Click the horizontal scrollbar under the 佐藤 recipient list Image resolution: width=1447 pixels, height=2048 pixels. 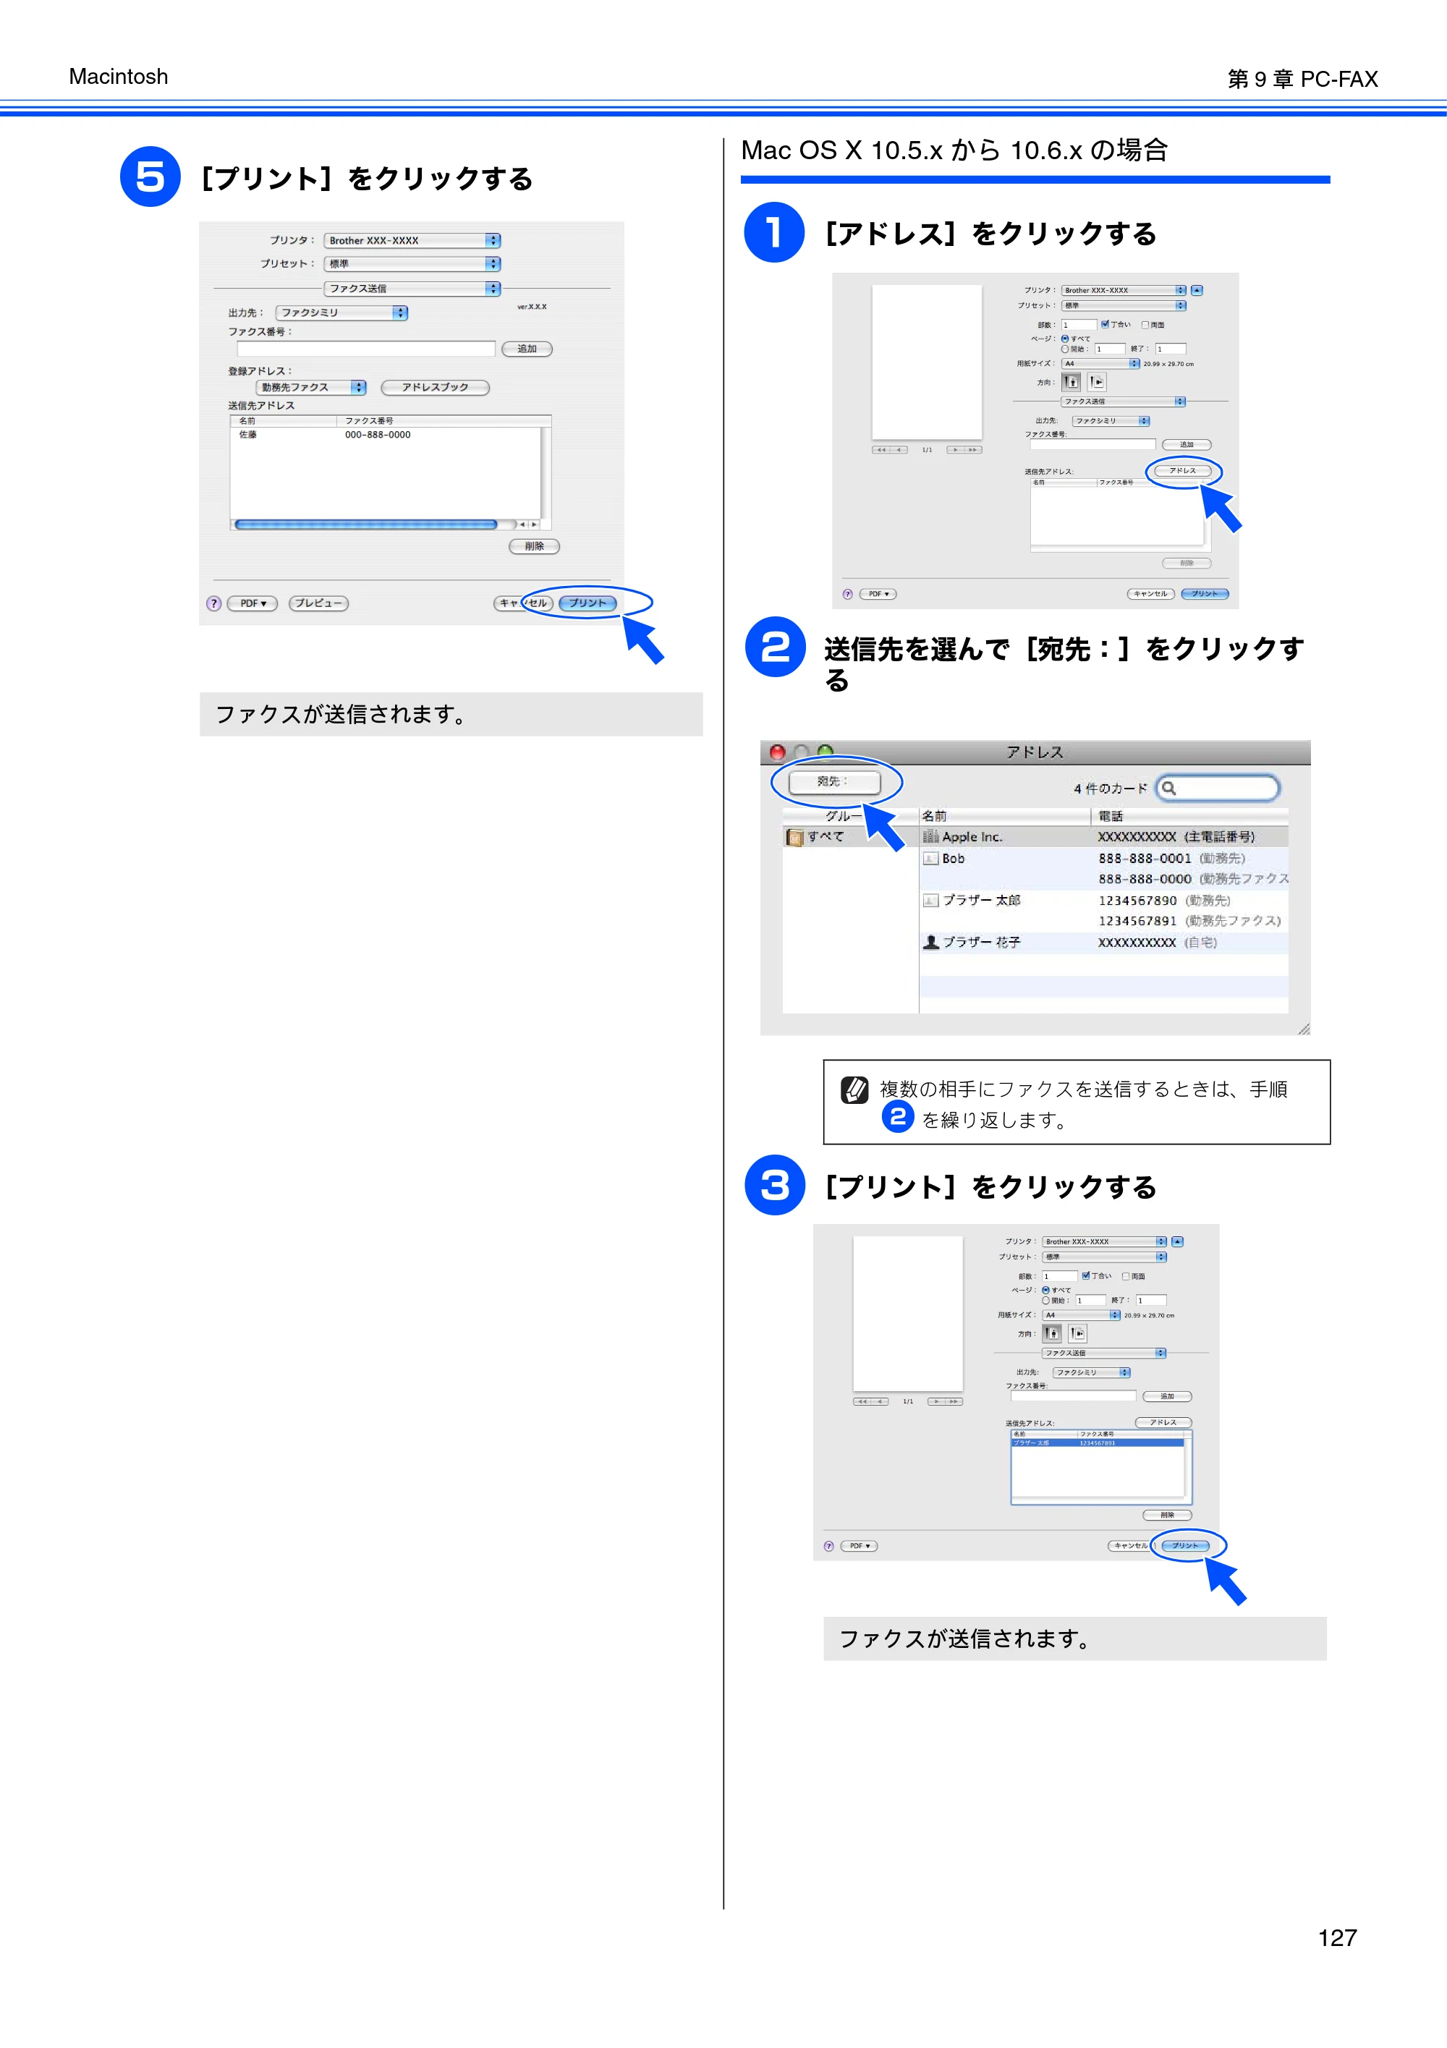[x=366, y=524]
